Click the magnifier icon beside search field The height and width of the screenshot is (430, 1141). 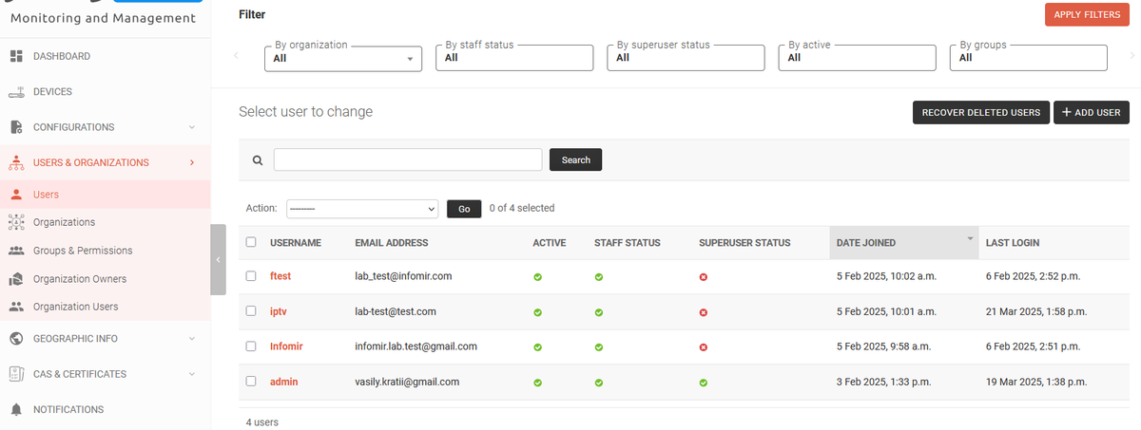[257, 160]
